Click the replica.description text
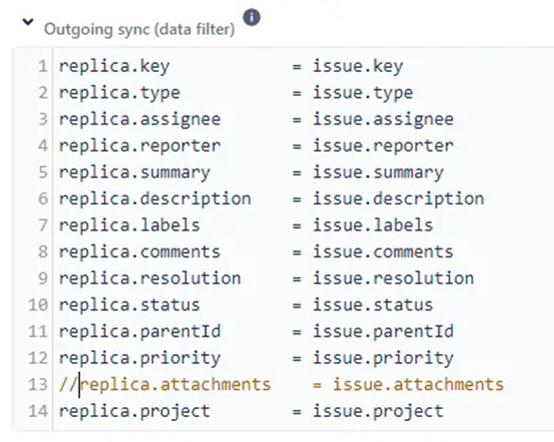 point(155,199)
